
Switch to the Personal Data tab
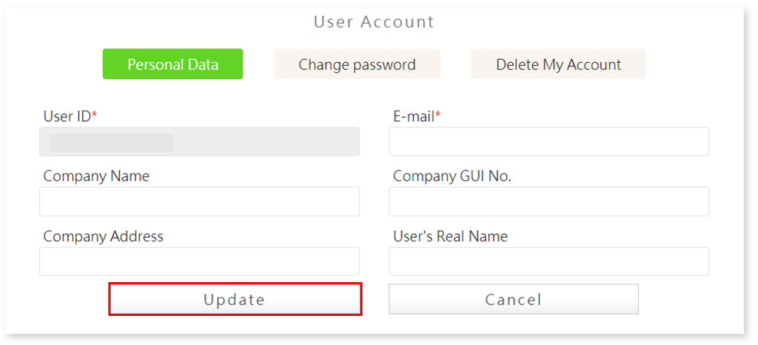click(173, 64)
